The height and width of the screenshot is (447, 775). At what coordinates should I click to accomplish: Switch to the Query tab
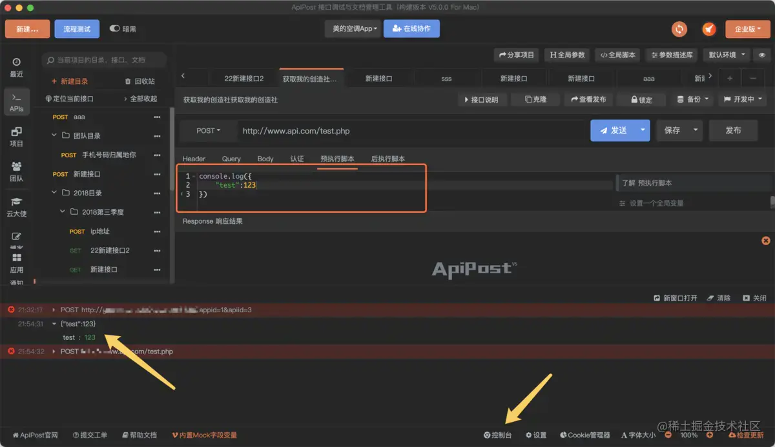coord(231,159)
